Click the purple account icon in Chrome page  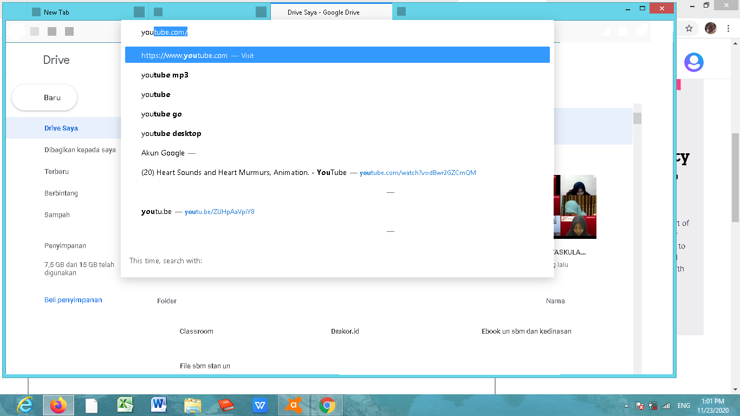tap(693, 62)
